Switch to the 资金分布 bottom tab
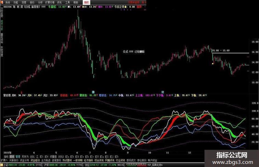This screenshot has height=167, width=259. pos(24,160)
